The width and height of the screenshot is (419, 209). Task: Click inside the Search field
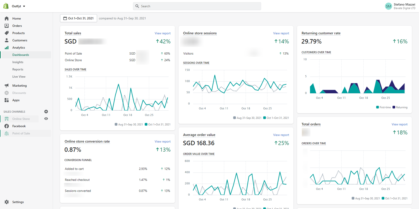coord(197,6)
